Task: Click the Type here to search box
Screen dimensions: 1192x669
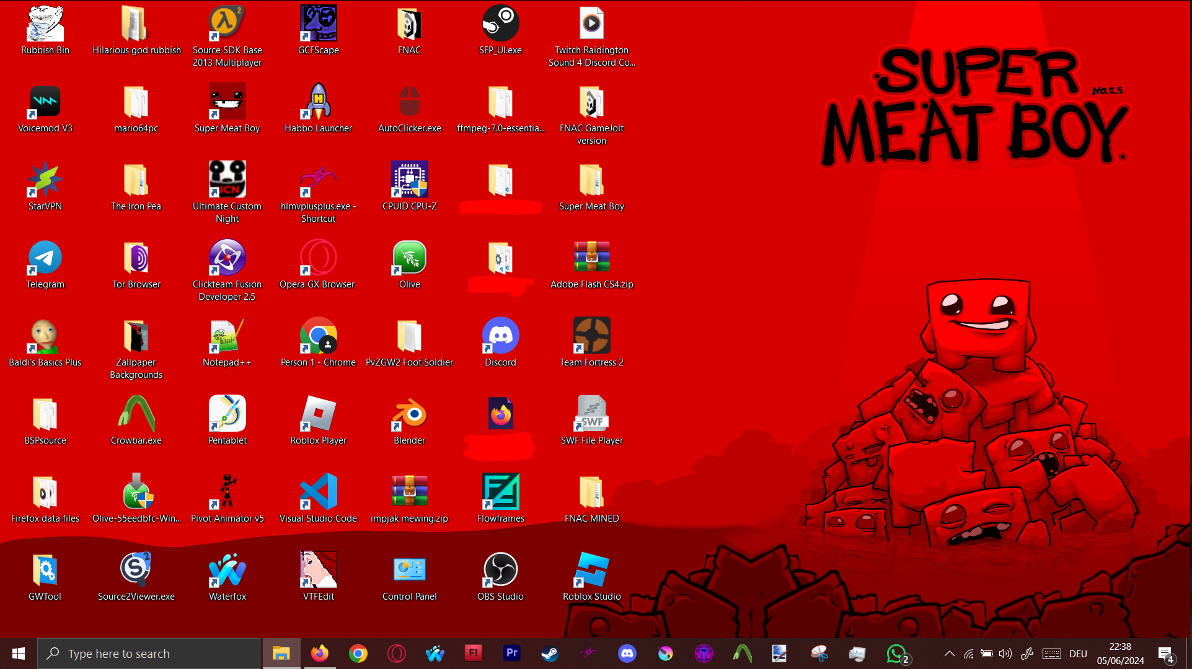Action: point(149,654)
